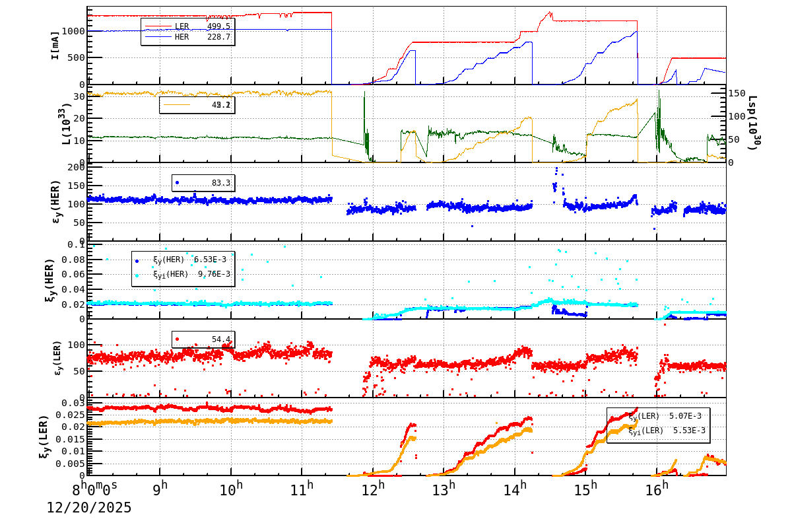The width and height of the screenshot is (792, 527).
Task: Click the ξy(HER) 6.53E-3 legend entry
Action: point(181,260)
